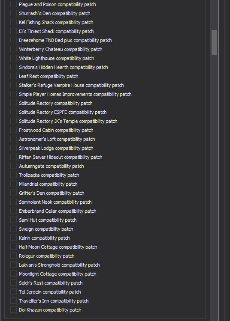This screenshot has width=230, height=321.
Task: Tick Solitude Rectory ESPFE compatibility patch
Action: coord(14,112)
